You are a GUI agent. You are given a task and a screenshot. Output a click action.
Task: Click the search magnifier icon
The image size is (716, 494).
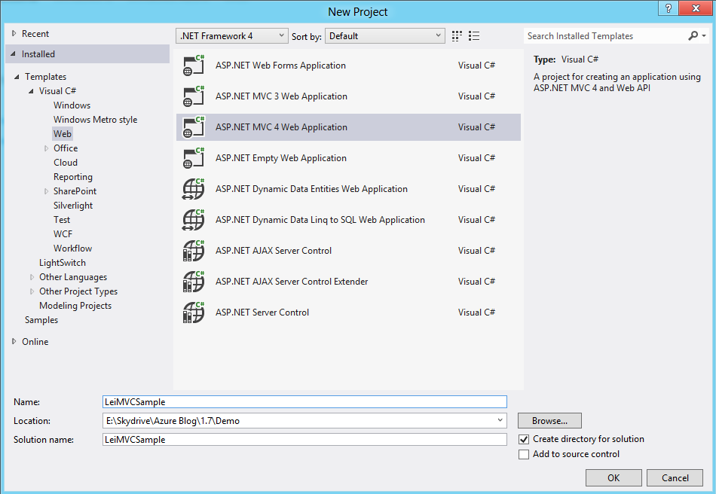pyautogui.click(x=693, y=35)
